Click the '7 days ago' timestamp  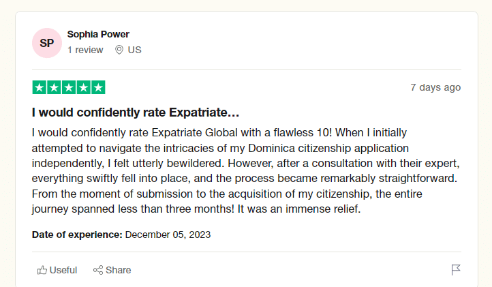pyautogui.click(x=435, y=87)
